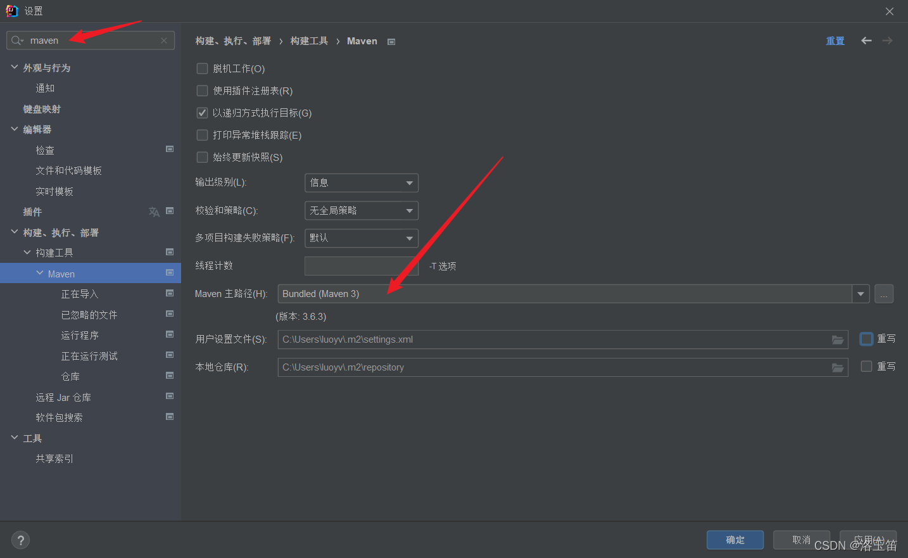The image size is (908, 558).
Task: Click translate icon beside 插件 row
Action: click(x=154, y=212)
